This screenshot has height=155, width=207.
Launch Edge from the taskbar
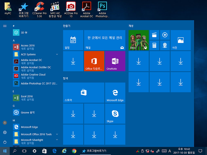pos(54,151)
